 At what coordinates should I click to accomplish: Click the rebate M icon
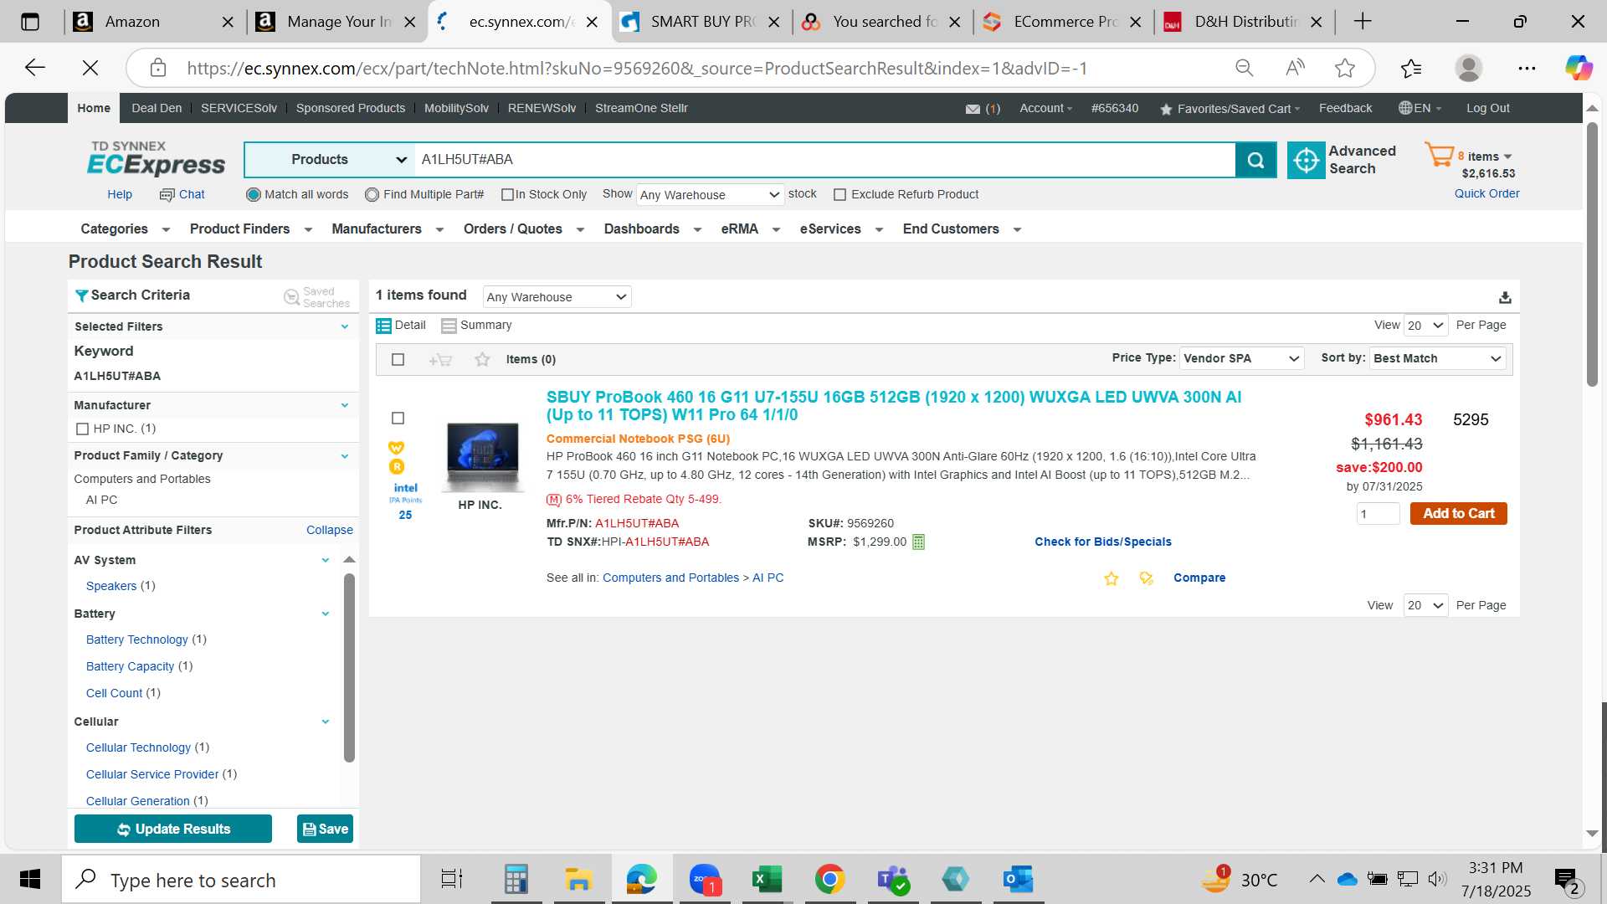[x=554, y=500]
